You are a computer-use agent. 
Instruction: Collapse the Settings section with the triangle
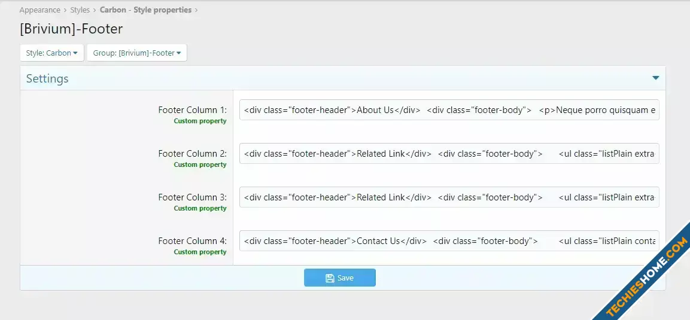pyautogui.click(x=656, y=78)
